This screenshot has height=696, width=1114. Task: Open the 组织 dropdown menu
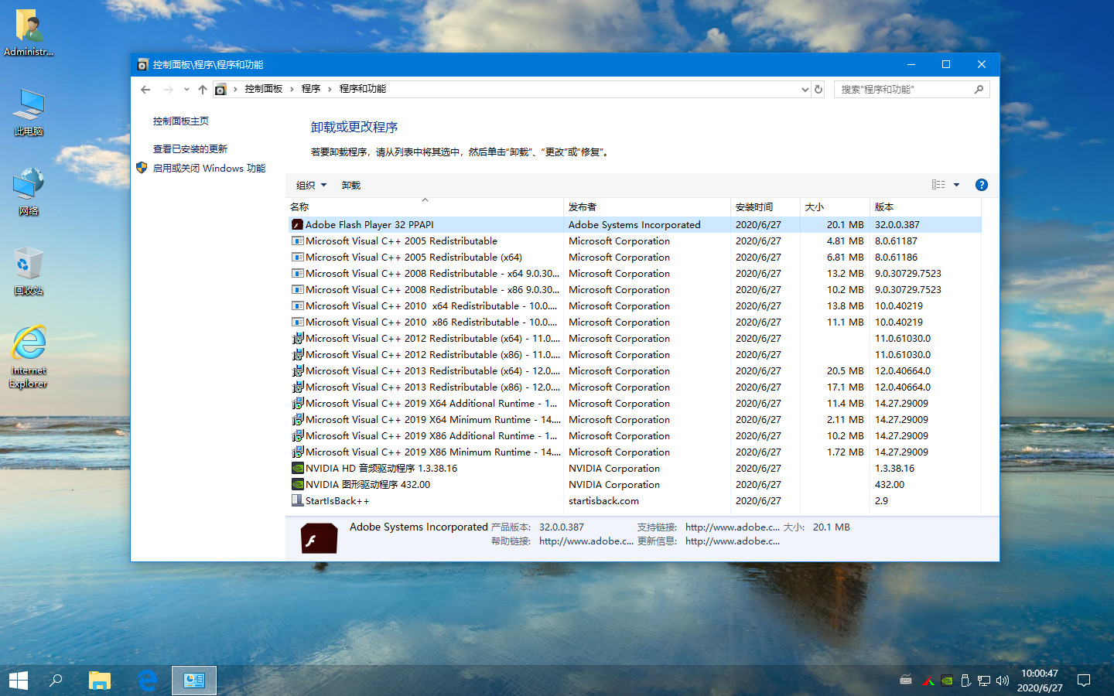(x=311, y=185)
